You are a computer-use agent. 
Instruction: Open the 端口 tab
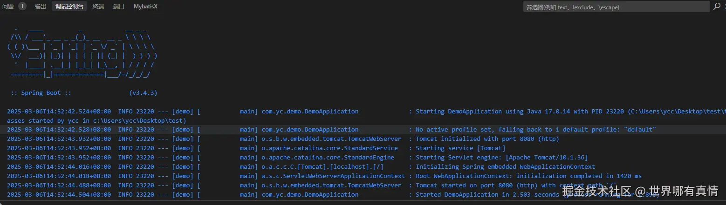click(119, 7)
